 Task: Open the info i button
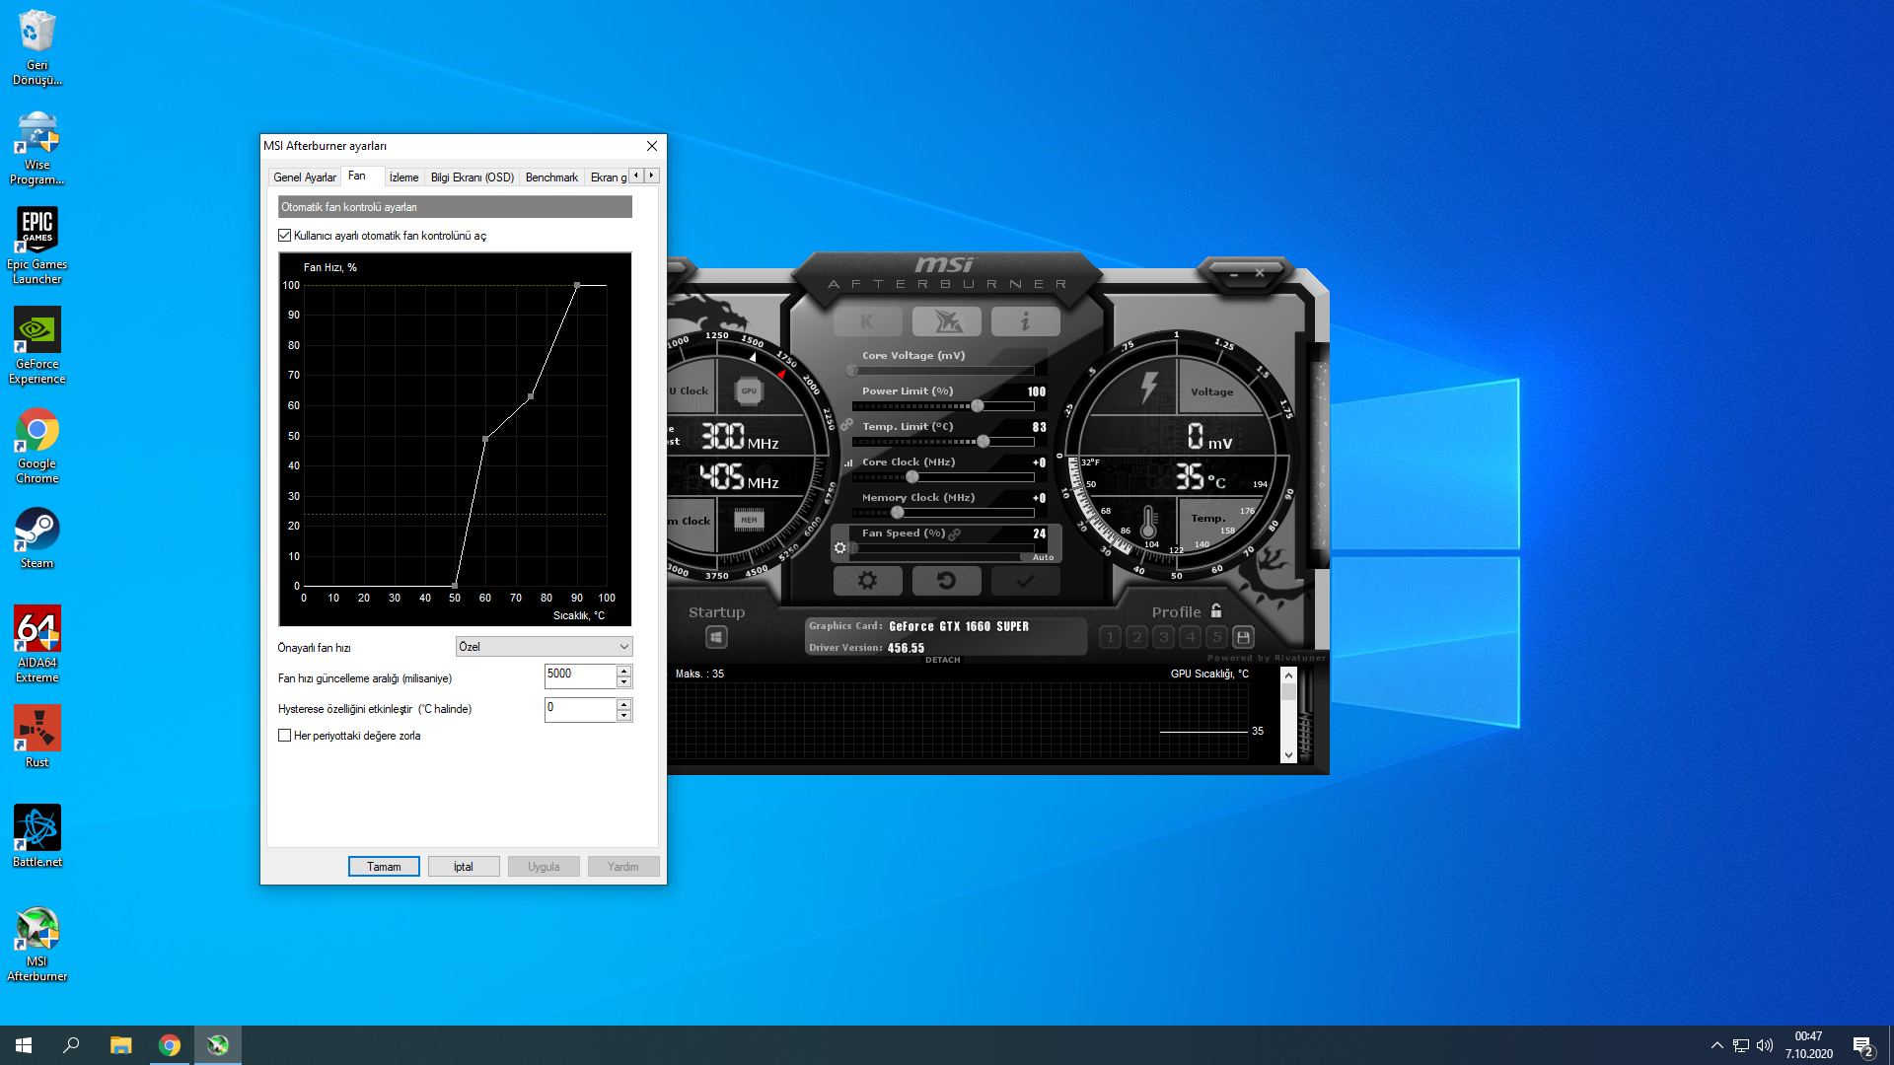(x=1025, y=321)
